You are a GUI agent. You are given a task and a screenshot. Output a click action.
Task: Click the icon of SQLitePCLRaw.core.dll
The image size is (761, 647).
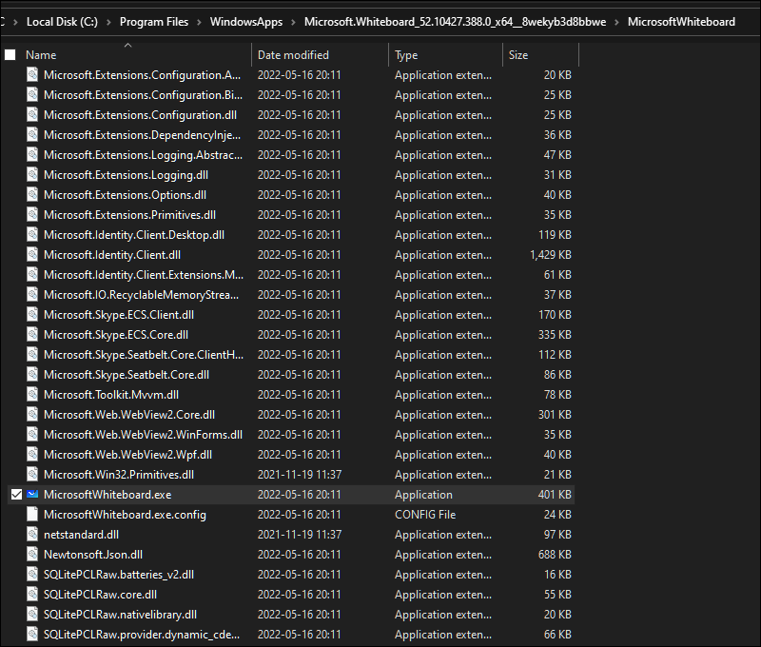tap(32, 595)
